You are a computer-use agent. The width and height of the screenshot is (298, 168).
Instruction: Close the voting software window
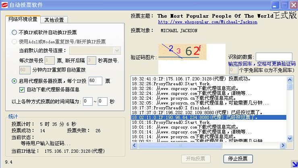(x=294, y=5)
